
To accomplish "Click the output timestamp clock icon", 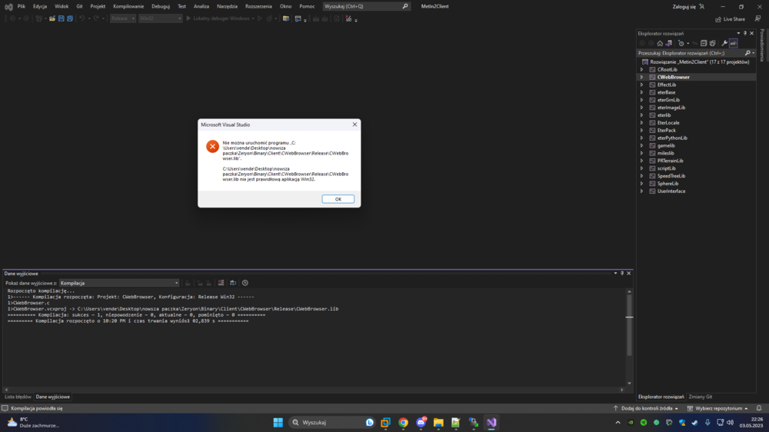I will click(x=245, y=283).
